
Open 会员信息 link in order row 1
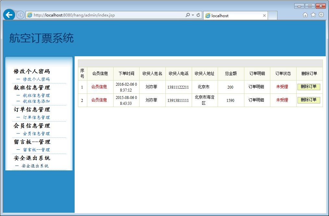(x=99, y=87)
